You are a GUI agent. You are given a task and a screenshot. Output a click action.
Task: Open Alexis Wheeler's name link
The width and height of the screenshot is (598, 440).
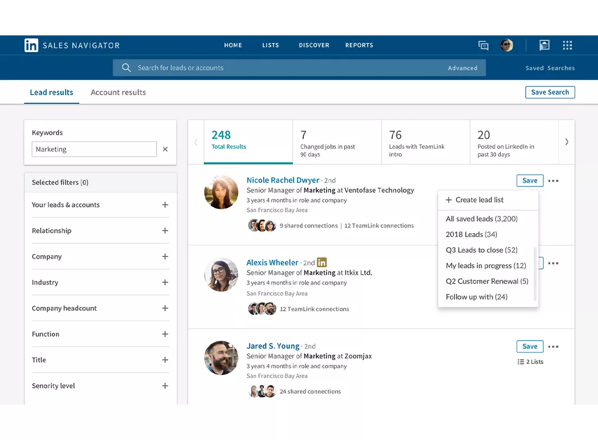tap(272, 262)
